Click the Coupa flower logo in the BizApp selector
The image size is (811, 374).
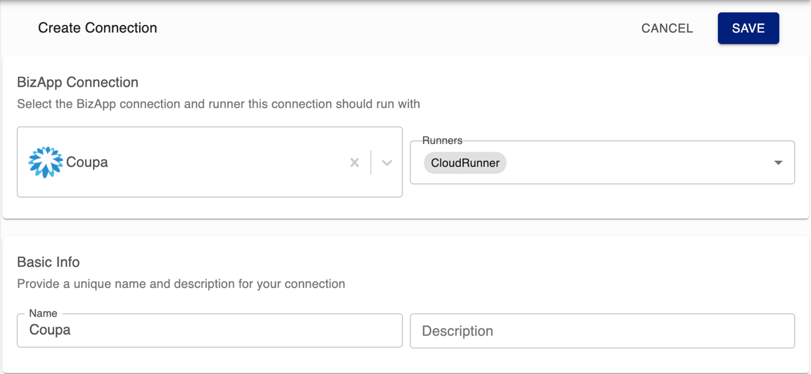(x=44, y=162)
